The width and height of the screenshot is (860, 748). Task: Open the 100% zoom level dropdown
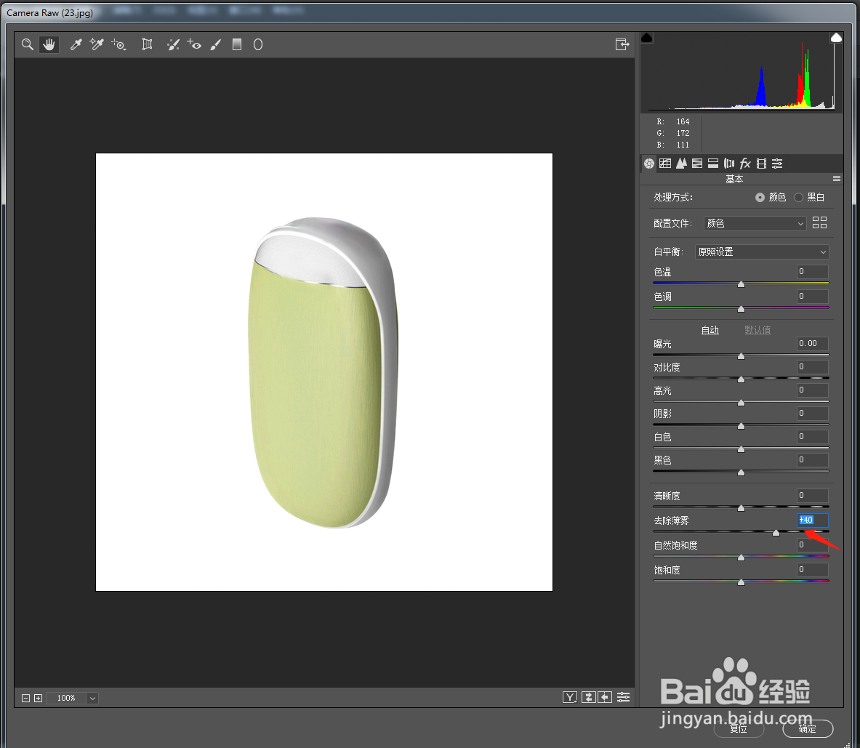coord(92,698)
